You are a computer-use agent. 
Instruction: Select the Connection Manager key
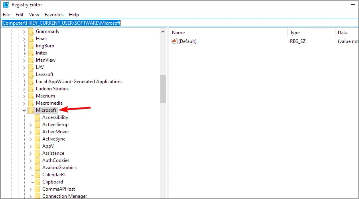65,196
